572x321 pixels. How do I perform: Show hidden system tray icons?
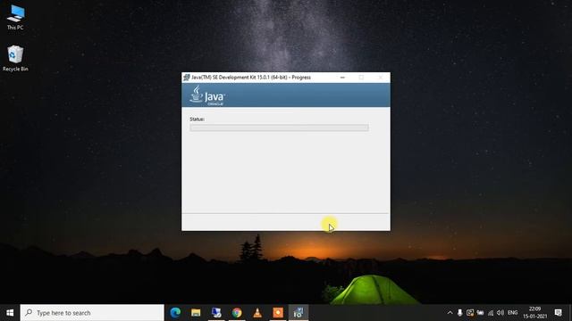click(450, 313)
